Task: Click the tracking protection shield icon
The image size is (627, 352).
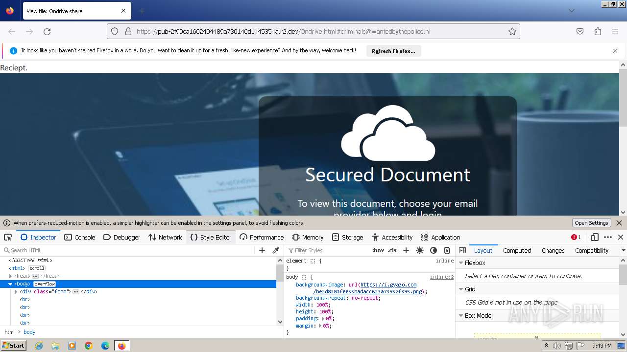Action: click(115, 31)
